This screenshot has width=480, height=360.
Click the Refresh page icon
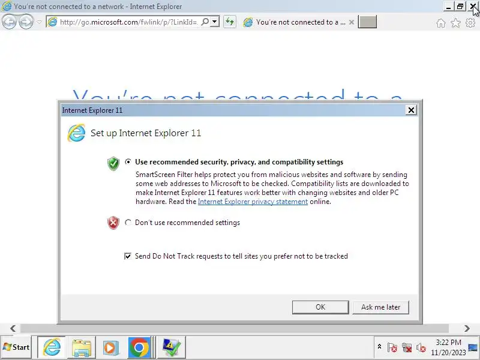[x=230, y=22]
